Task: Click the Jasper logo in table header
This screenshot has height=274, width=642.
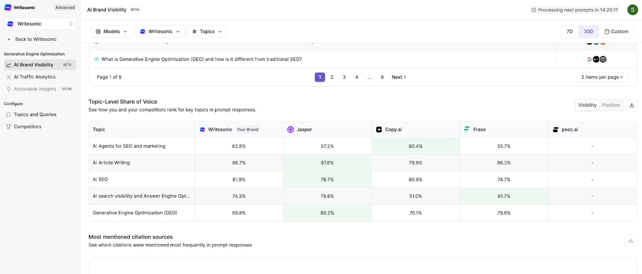Action: pyautogui.click(x=290, y=130)
